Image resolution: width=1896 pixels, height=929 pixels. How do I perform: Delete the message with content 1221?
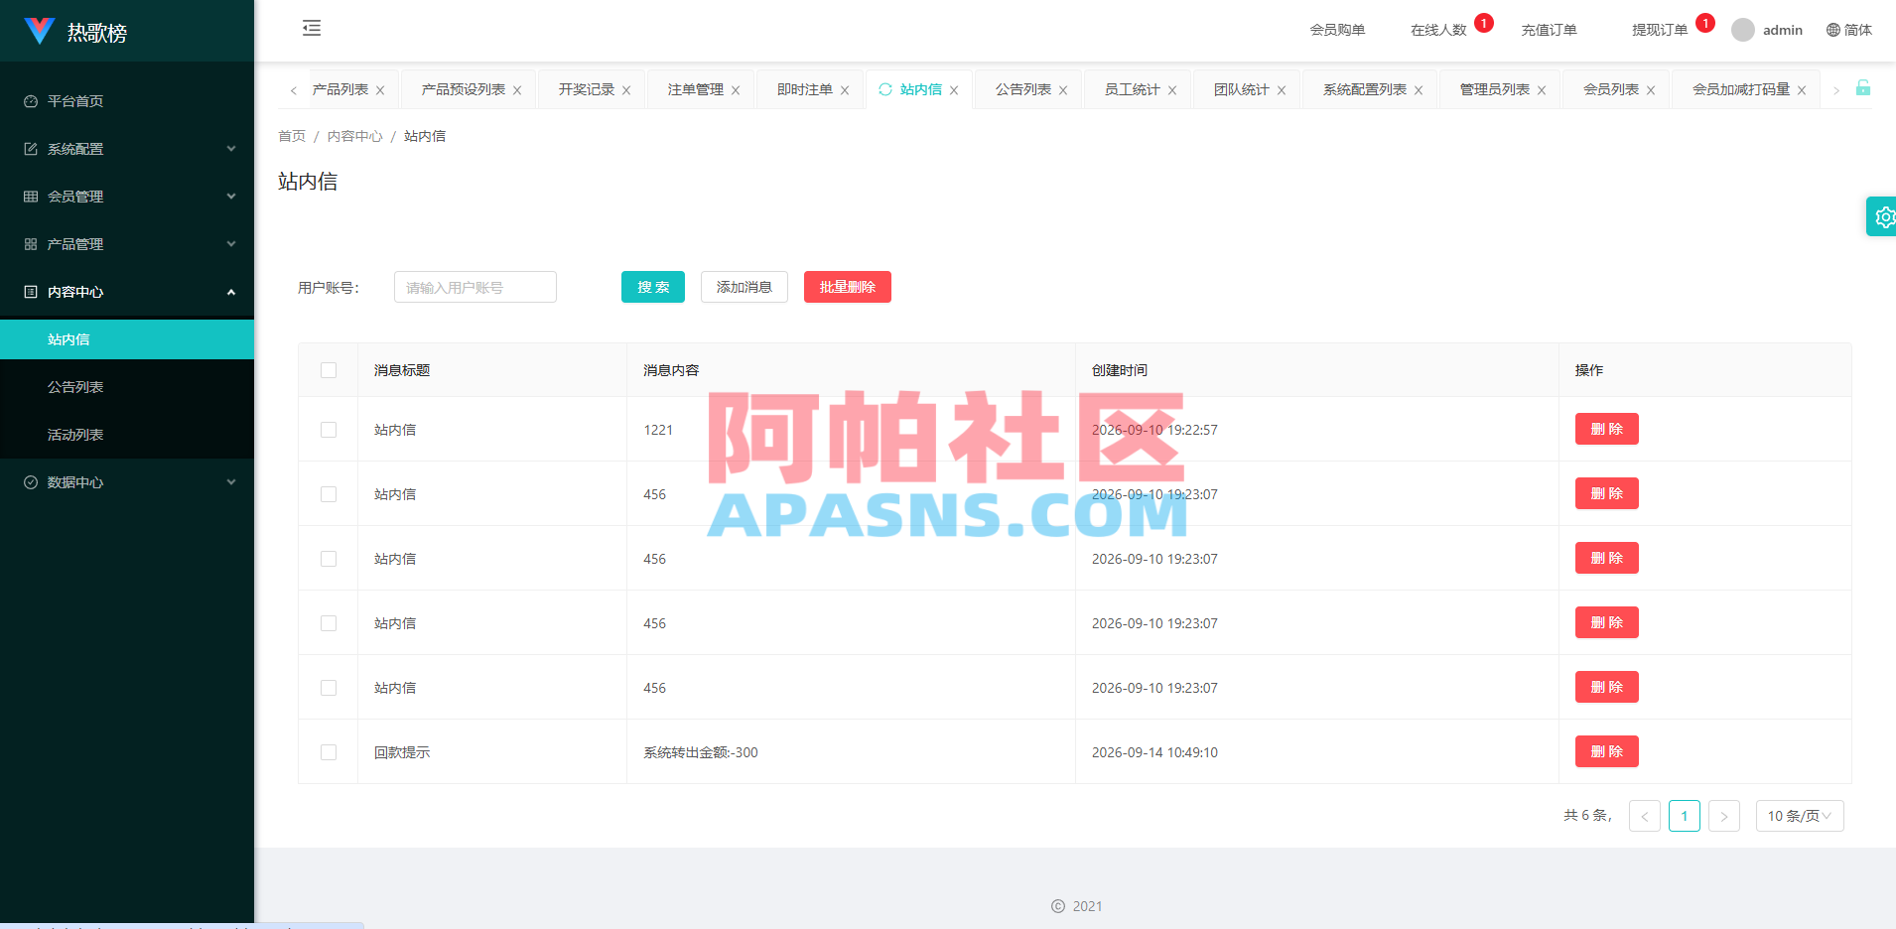pyautogui.click(x=1607, y=429)
